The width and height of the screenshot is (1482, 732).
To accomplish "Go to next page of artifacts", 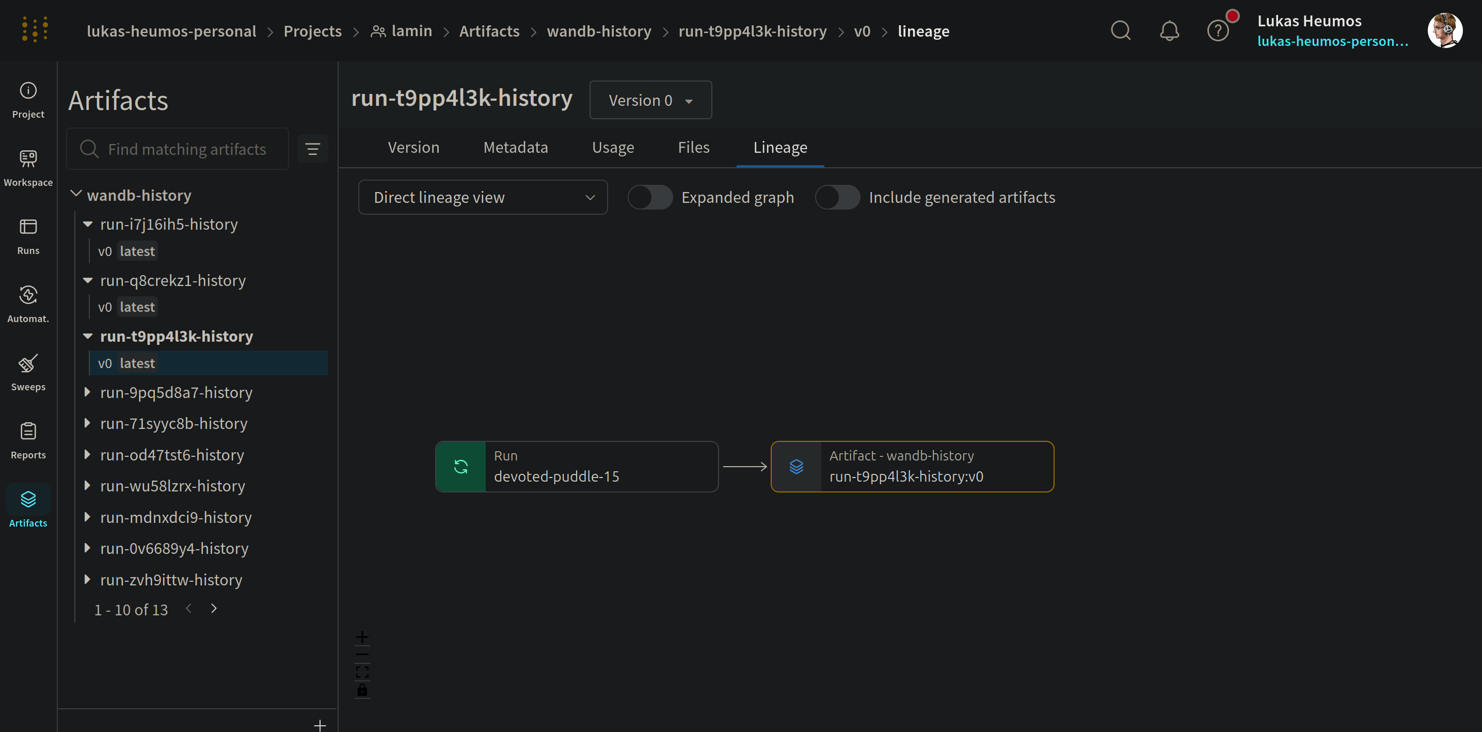I will (x=214, y=609).
